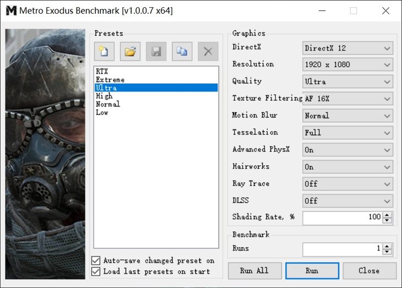
Task: Open the Tesselation dropdown
Action: [347, 133]
